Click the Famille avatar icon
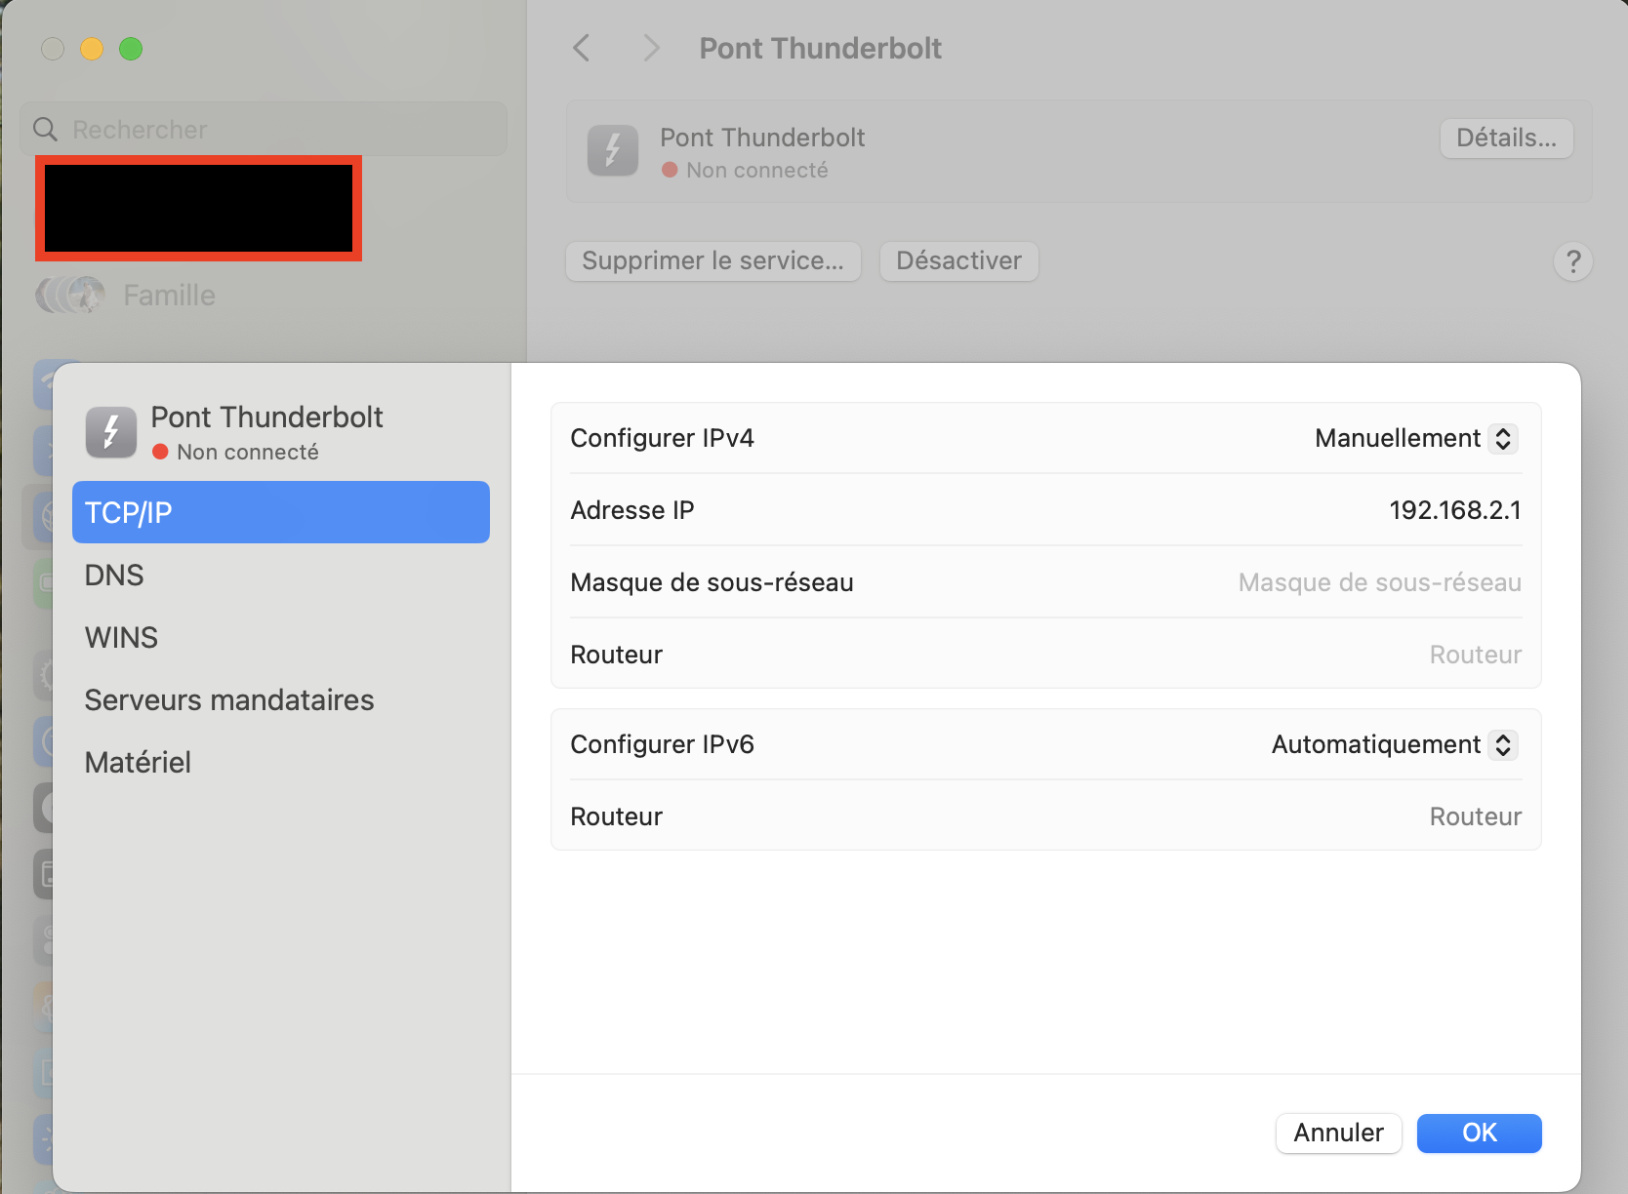The image size is (1628, 1194). click(x=70, y=295)
